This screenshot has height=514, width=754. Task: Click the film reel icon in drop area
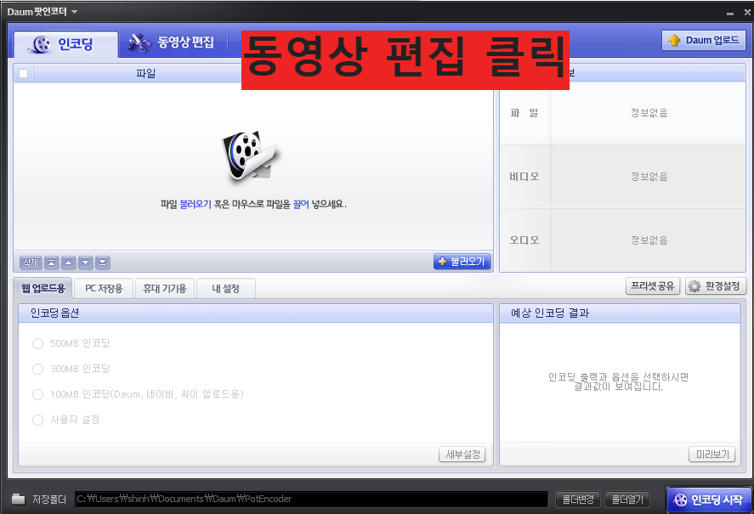(250, 155)
